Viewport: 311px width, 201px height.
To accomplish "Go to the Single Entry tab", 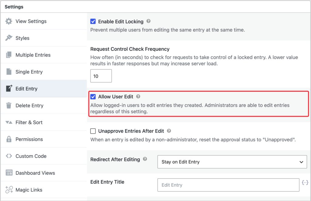I will 44,72.
